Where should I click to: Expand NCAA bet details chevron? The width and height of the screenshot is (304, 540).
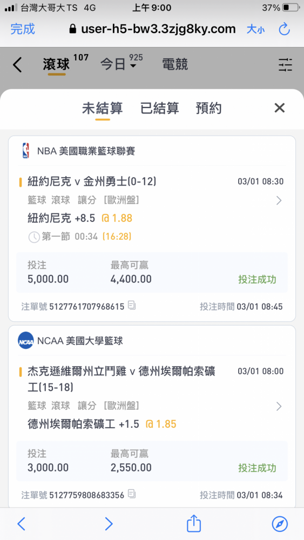pyautogui.click(x=279, y=407)
